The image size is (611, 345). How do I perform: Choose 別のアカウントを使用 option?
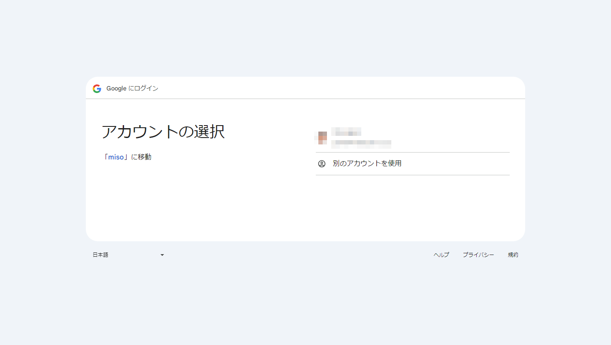click(x=367, y=164)
